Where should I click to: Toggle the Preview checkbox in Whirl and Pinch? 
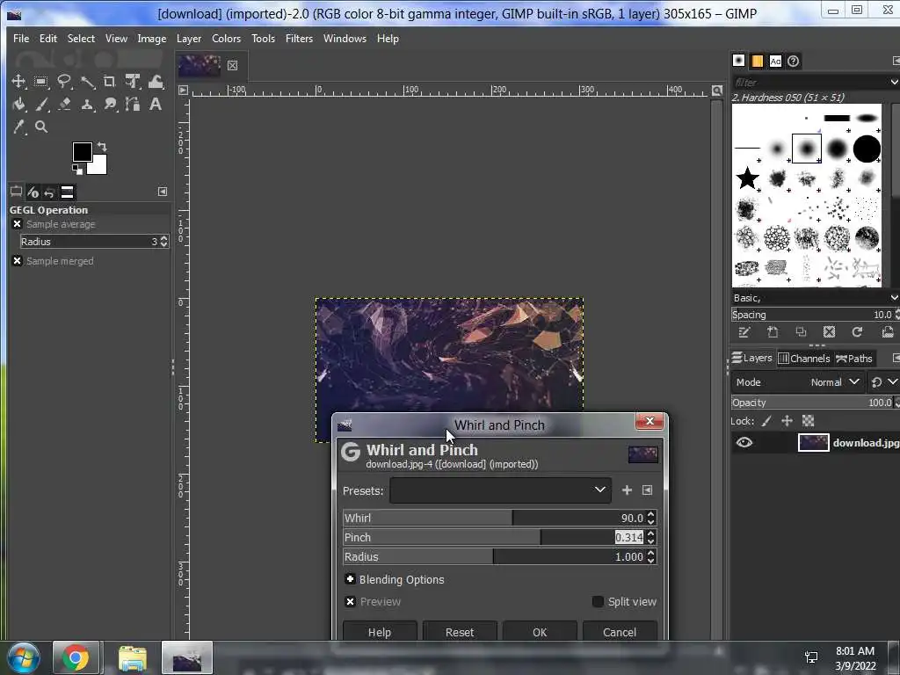coord(350,601)
